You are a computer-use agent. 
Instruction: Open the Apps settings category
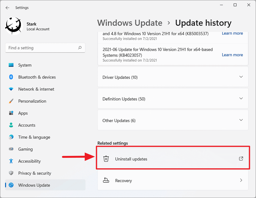pos(45,113)
